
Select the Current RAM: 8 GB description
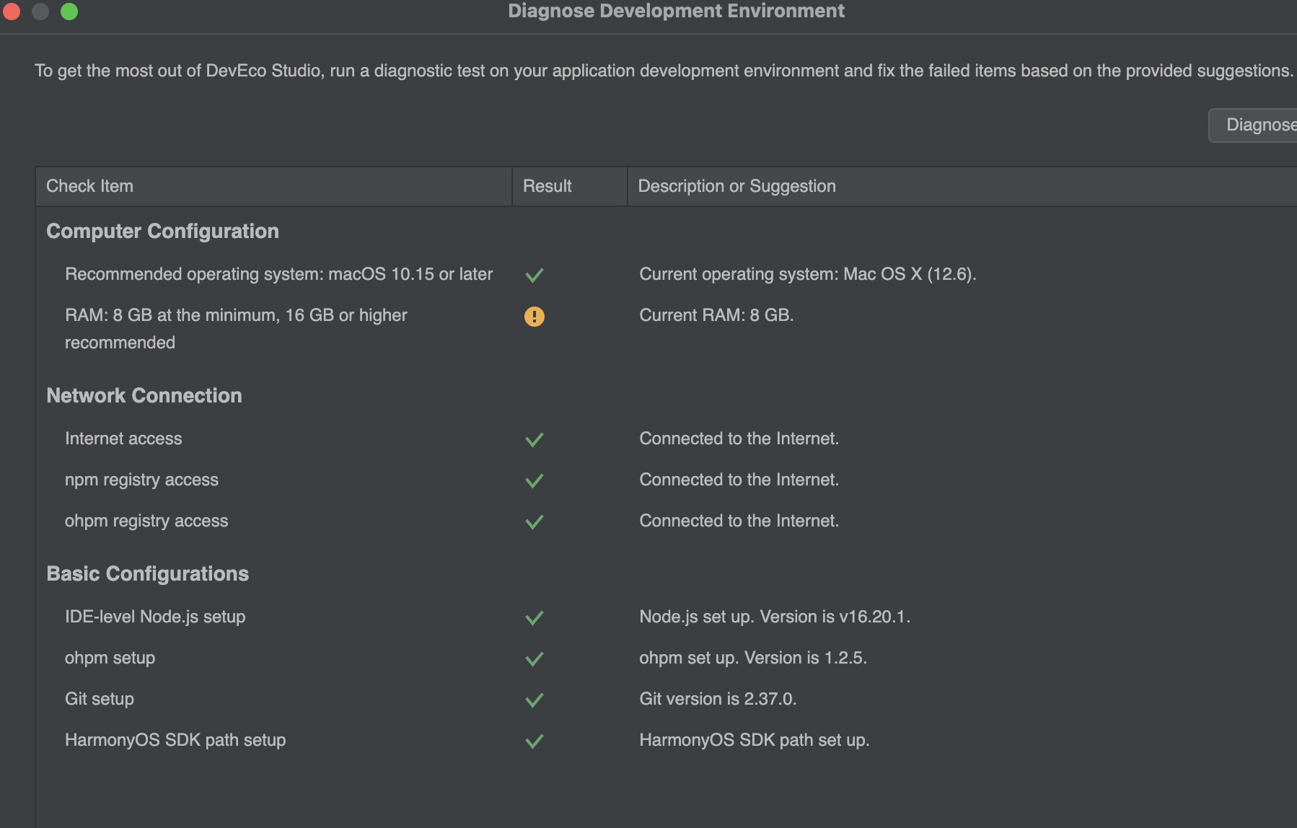[716, 315]
